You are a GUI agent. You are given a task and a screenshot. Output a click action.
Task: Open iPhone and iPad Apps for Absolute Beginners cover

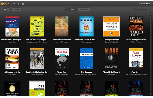(12, 88)
